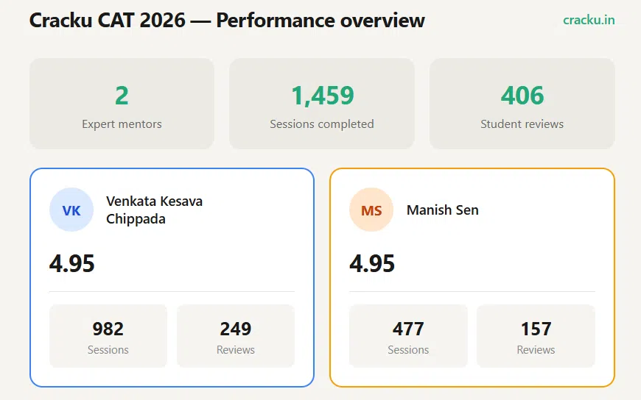Select the Sessions completed stat card
This screenshot has width=641, height=400.
322,104
